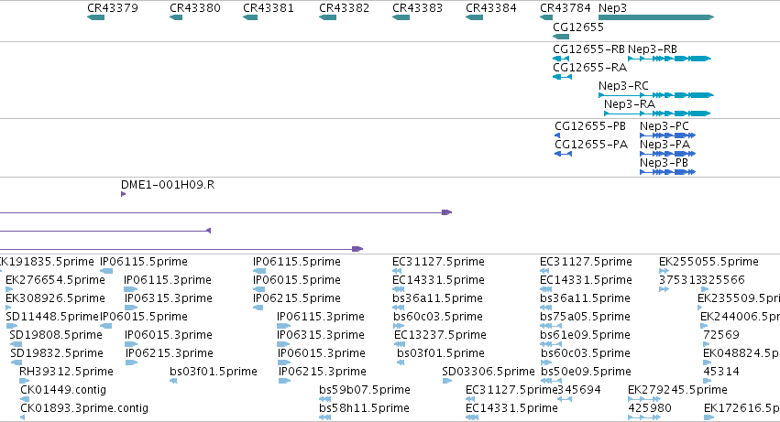This screenshot has width=780, height=422.
Task: Click the Nep3-RA transcript glyph
Action: tap(657, 114)
